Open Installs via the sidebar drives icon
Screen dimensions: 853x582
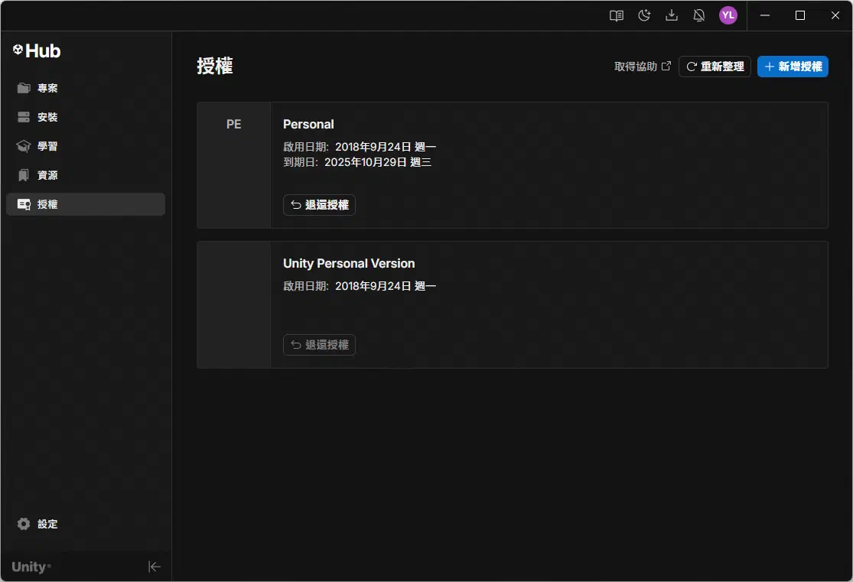coord(24,116)
